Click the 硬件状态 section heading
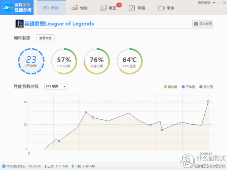Image resolution: width=227 pixels, height=170 pixels. click(x=22, y=38)
